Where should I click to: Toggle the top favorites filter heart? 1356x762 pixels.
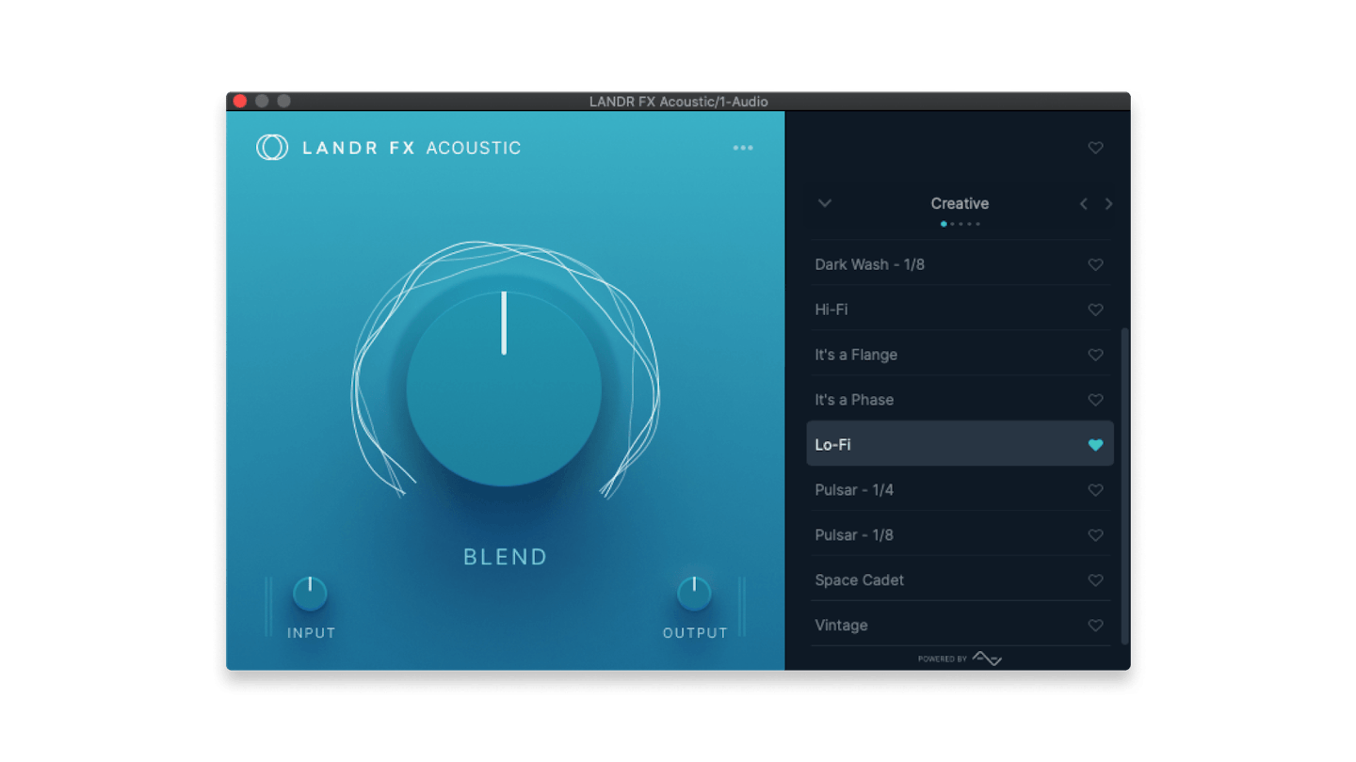(1095, 148)
